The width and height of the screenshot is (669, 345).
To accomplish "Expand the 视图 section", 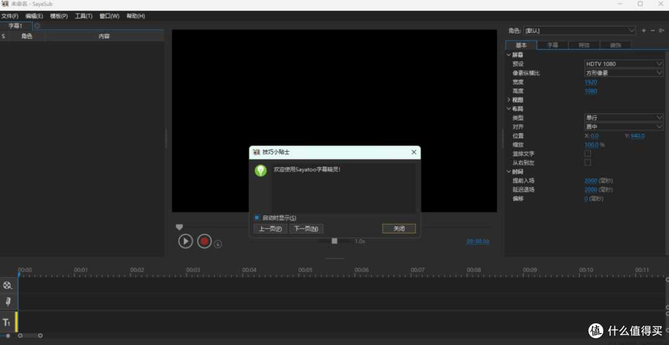I will [x=509, y=100].
